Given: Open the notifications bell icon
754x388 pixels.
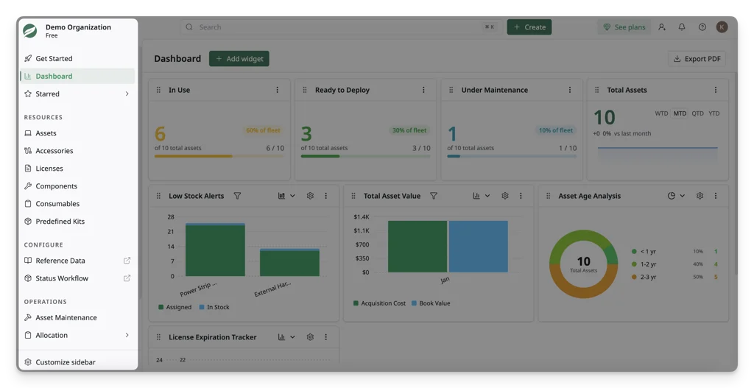Looking at the screenshot, I should click(x=681, y=27).
